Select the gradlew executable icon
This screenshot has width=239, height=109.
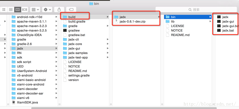65,30
